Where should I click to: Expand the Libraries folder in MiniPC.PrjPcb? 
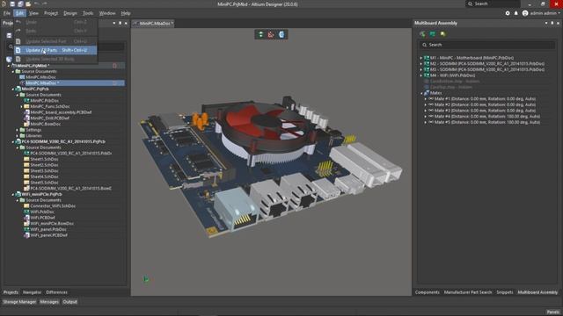click(18, 136)
